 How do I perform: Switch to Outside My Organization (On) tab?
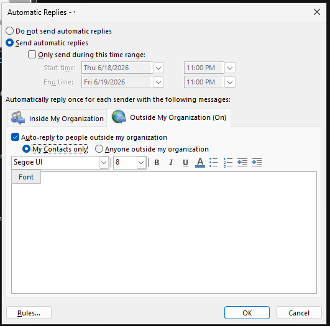(169, 117)
